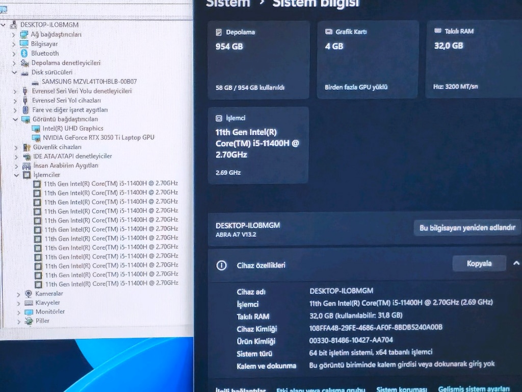The height and width of the screenshot is (392, 522).
Task: Click the Kameralar camera icon
Action: 29,293
